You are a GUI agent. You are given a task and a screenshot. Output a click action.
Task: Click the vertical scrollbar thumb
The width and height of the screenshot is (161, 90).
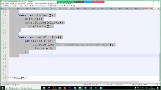159,66
